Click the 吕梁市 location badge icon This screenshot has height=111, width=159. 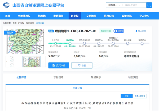(116, 31)
